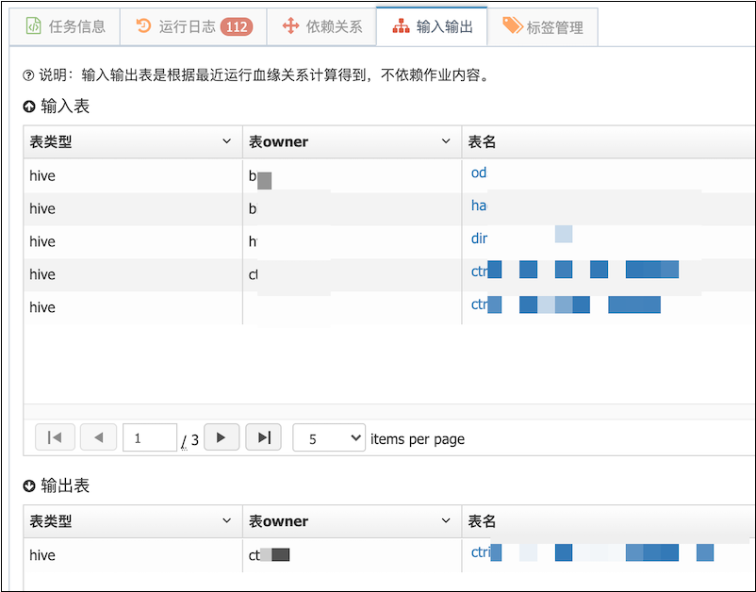Click the page number input field
Image resolution: width=756 pixels, height=592 pixels.
pyautogui.click(x=150, y=437)
